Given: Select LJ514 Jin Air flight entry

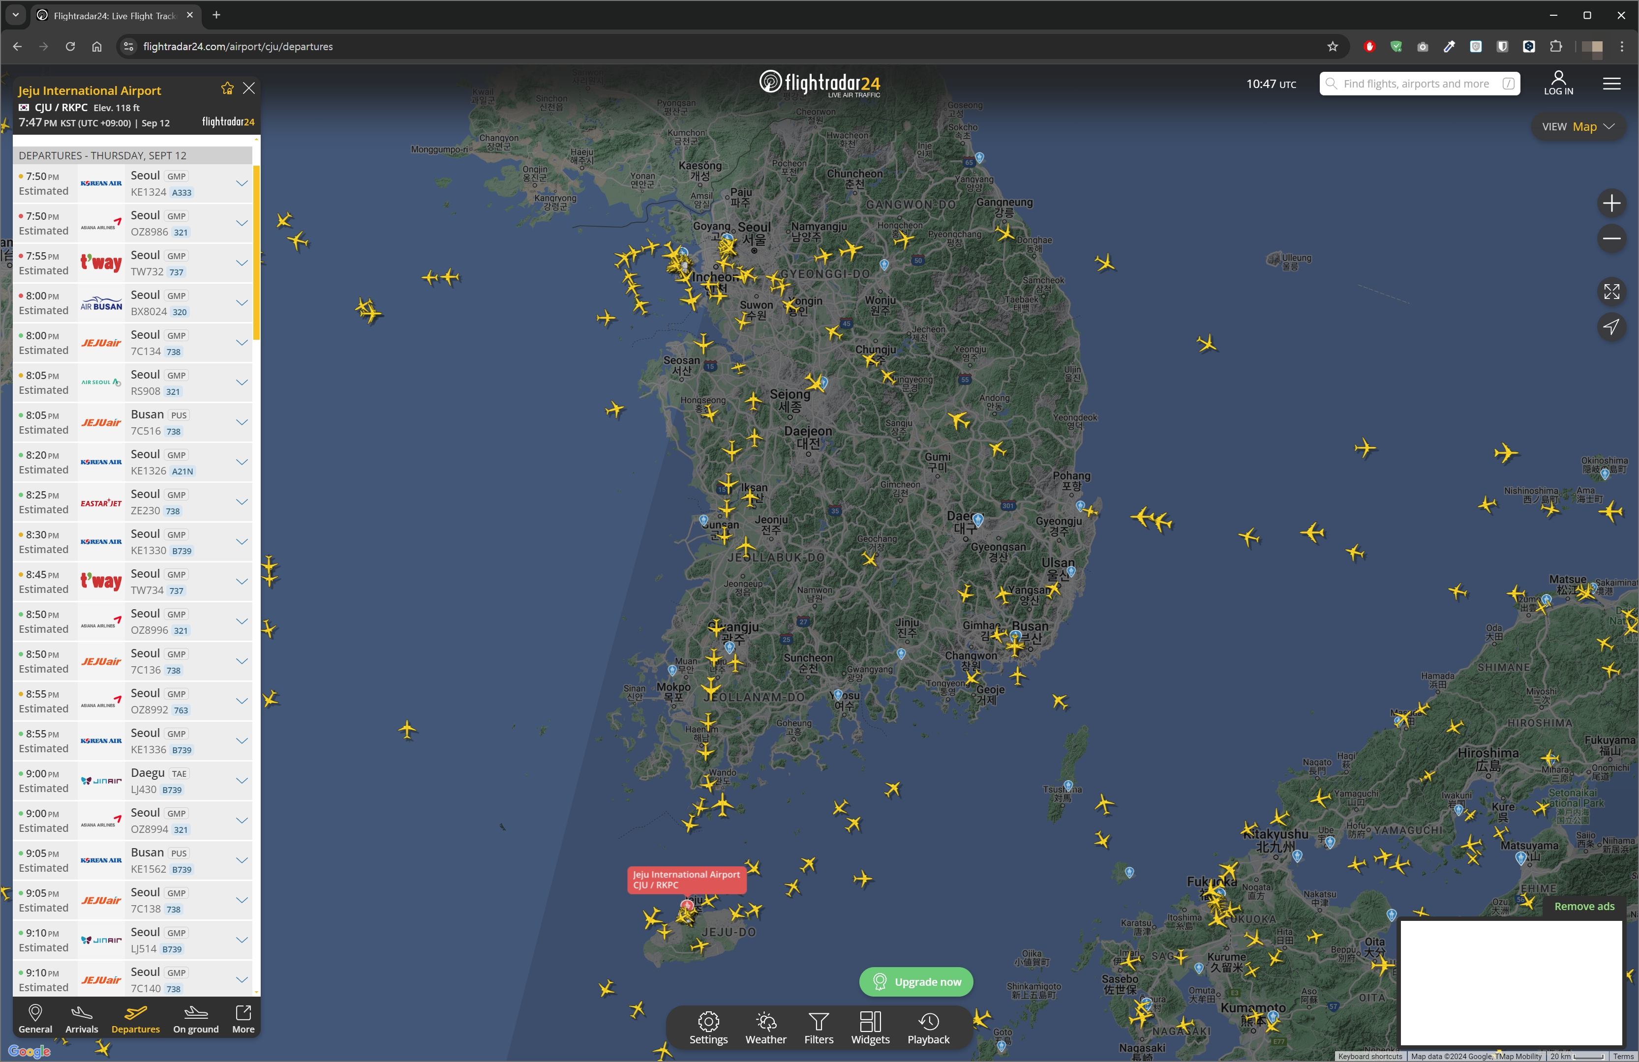Looking at the screenshot, I should click(132, 940).
